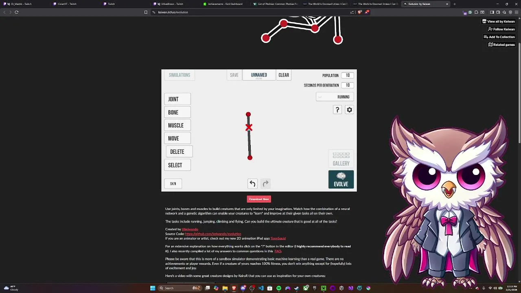This screenshot has height=293, width=521.
Task: Open Spotify from the taskbar
Action: pyautogui.click(x=279, y=288)
